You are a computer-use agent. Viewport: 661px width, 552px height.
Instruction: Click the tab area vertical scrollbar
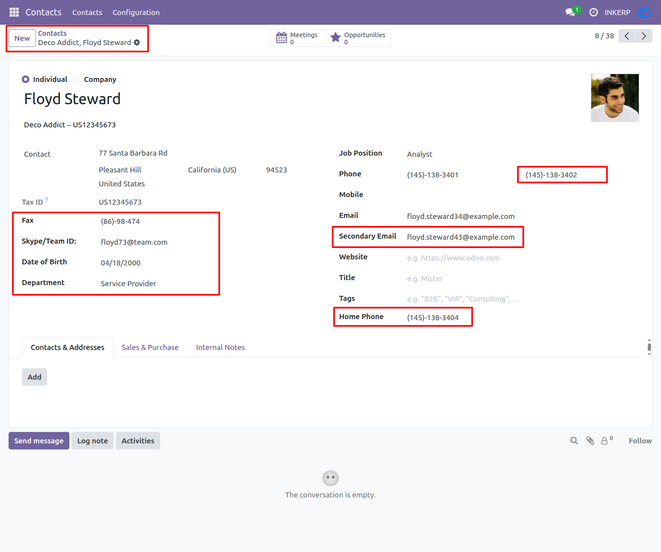649,347
